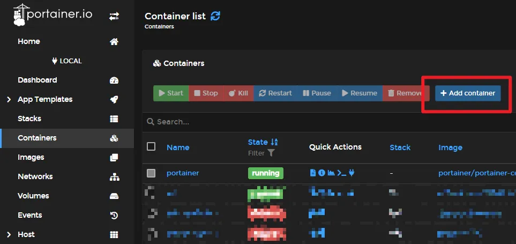This screenshot has height=244, width=516.
Task: Toggle the sidebar collapse arrows icon
Action: click(x=114, y=17)
